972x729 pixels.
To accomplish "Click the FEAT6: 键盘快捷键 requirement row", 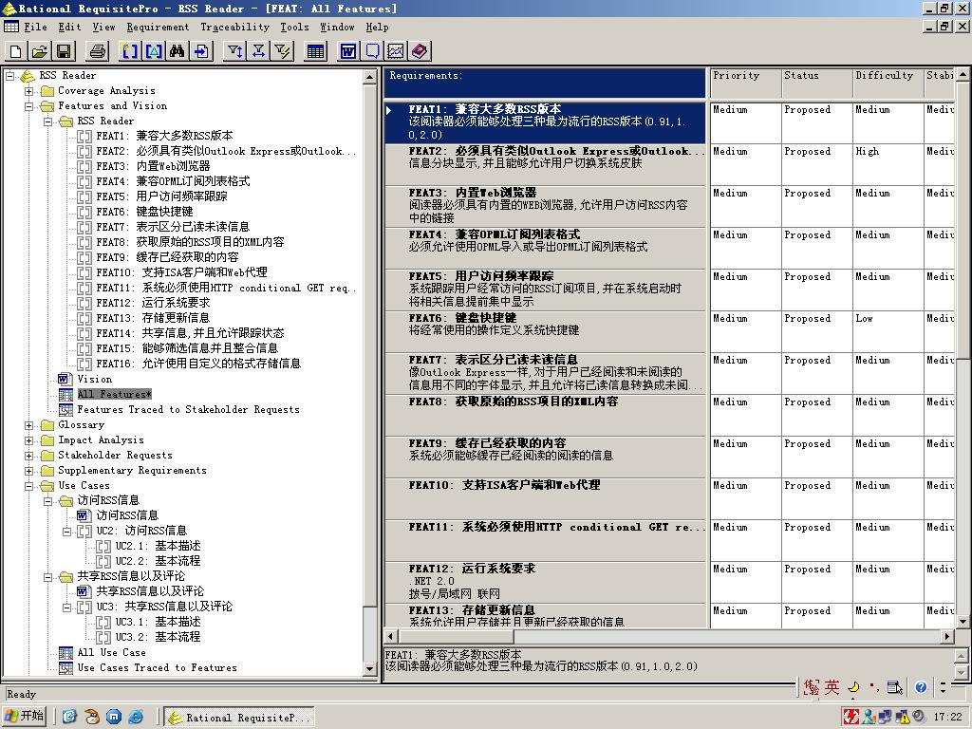I will pyautogui.click(x=545, y=331).
